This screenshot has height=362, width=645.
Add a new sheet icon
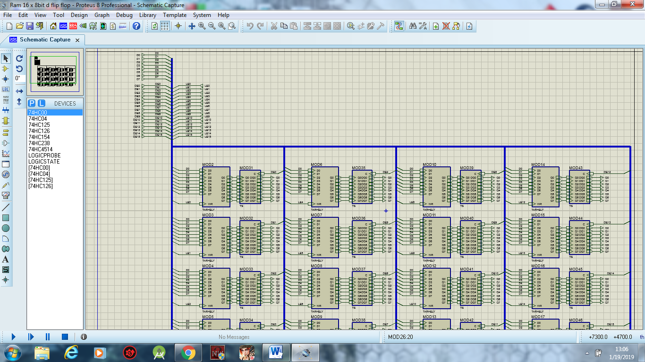(x=436, y=26)
